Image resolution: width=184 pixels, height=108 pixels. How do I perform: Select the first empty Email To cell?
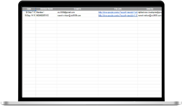(78, 19)
